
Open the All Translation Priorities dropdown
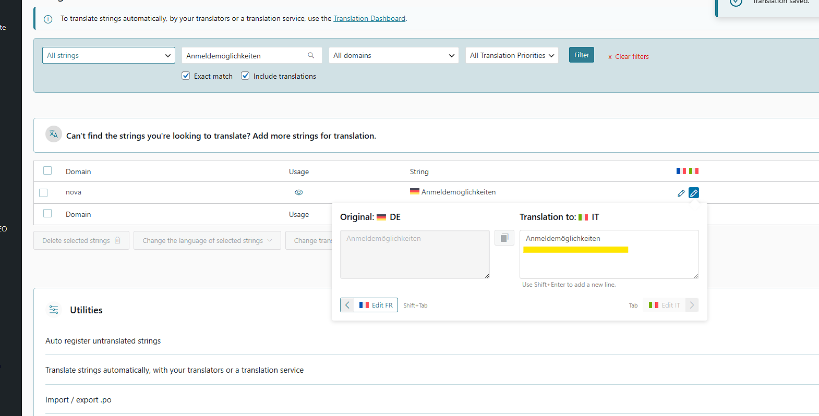point(511,55)
